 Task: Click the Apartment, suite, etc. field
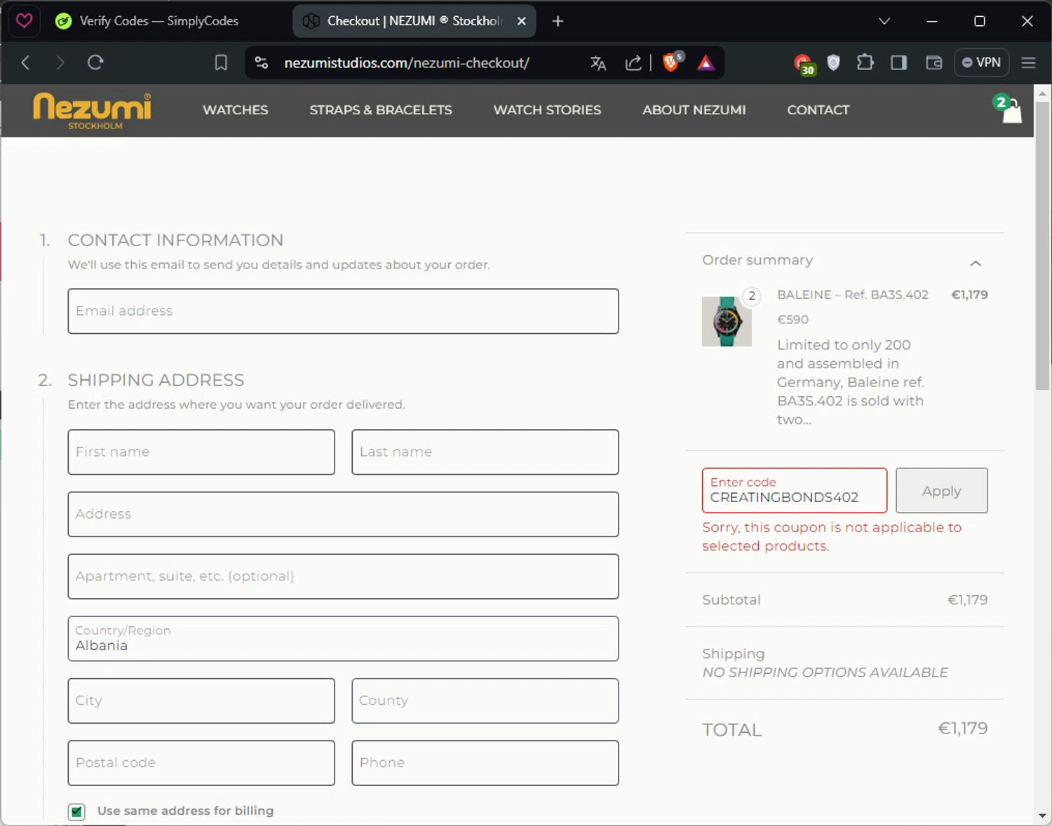click(343, 576)
